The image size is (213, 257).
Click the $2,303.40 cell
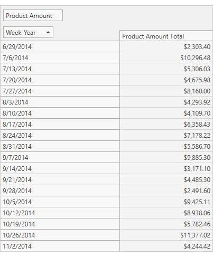coord(166,46)
